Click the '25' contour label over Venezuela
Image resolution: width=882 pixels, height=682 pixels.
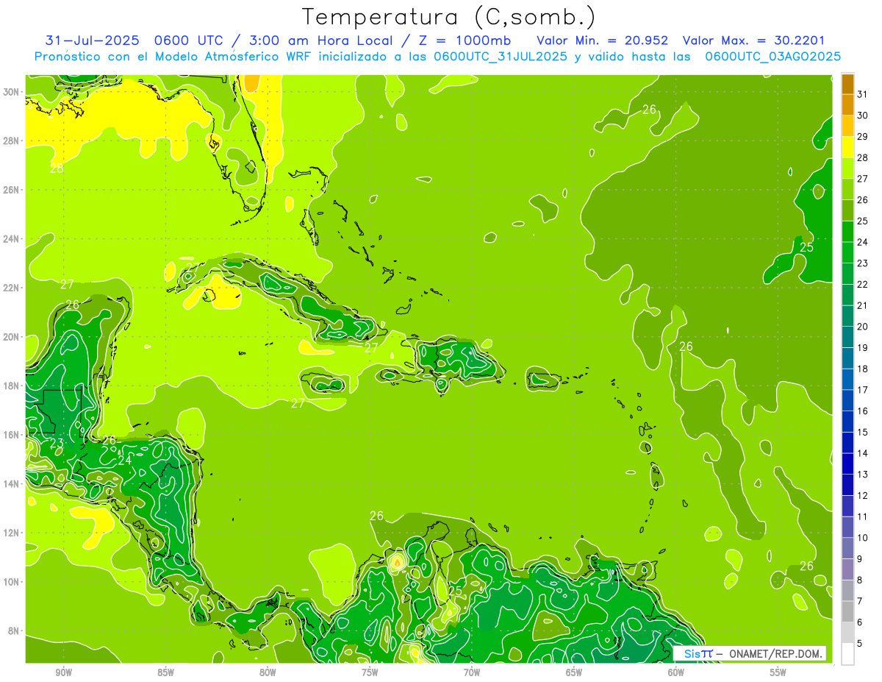pos(455,590)
